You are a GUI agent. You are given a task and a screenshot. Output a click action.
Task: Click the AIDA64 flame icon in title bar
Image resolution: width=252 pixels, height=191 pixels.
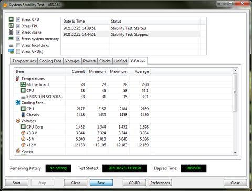tap(5, 5)
